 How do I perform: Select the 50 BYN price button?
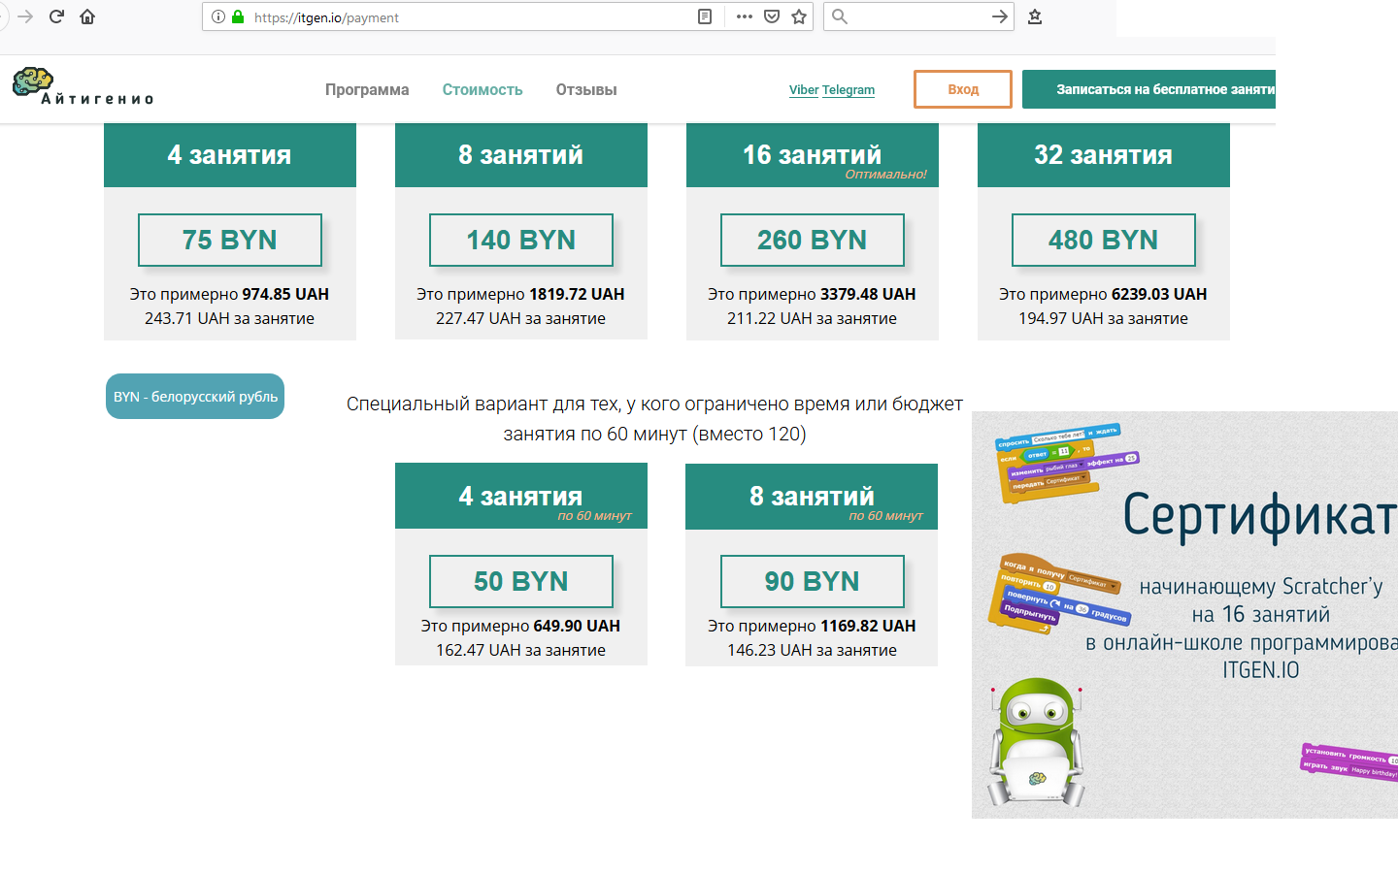521,581
